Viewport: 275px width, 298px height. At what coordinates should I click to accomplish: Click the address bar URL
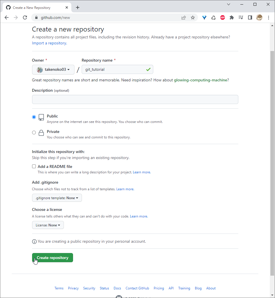tap(56, 18)
